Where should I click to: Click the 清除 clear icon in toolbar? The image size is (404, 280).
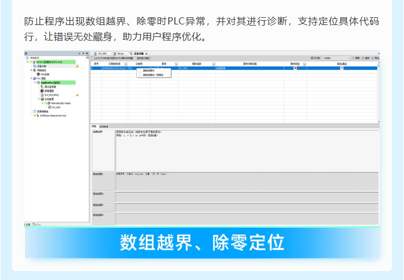pos(363,58)
